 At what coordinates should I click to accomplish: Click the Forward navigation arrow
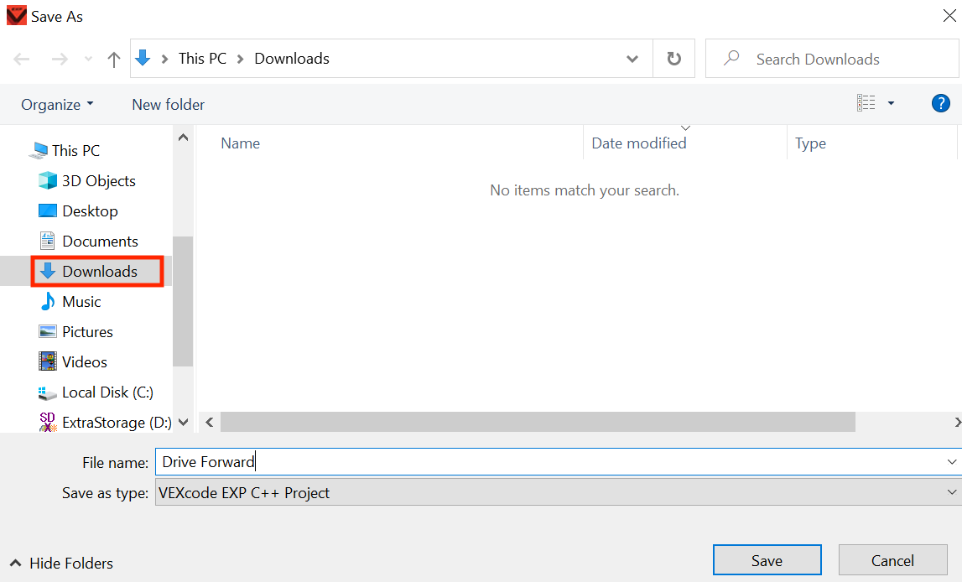[x=60, y=59]
